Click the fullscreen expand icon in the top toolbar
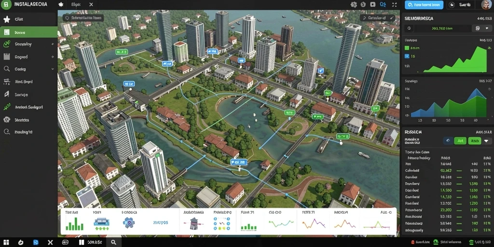 pos(394,5)
